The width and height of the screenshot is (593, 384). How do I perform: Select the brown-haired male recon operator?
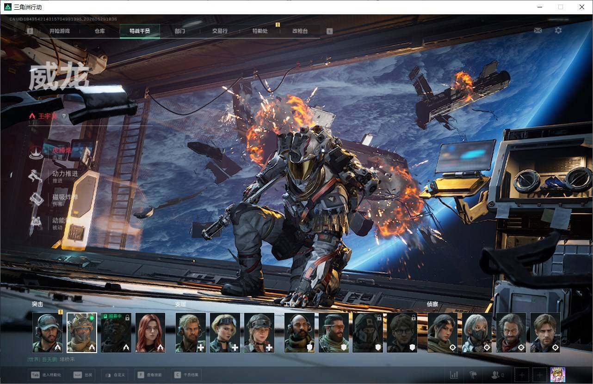pos(545,333)
